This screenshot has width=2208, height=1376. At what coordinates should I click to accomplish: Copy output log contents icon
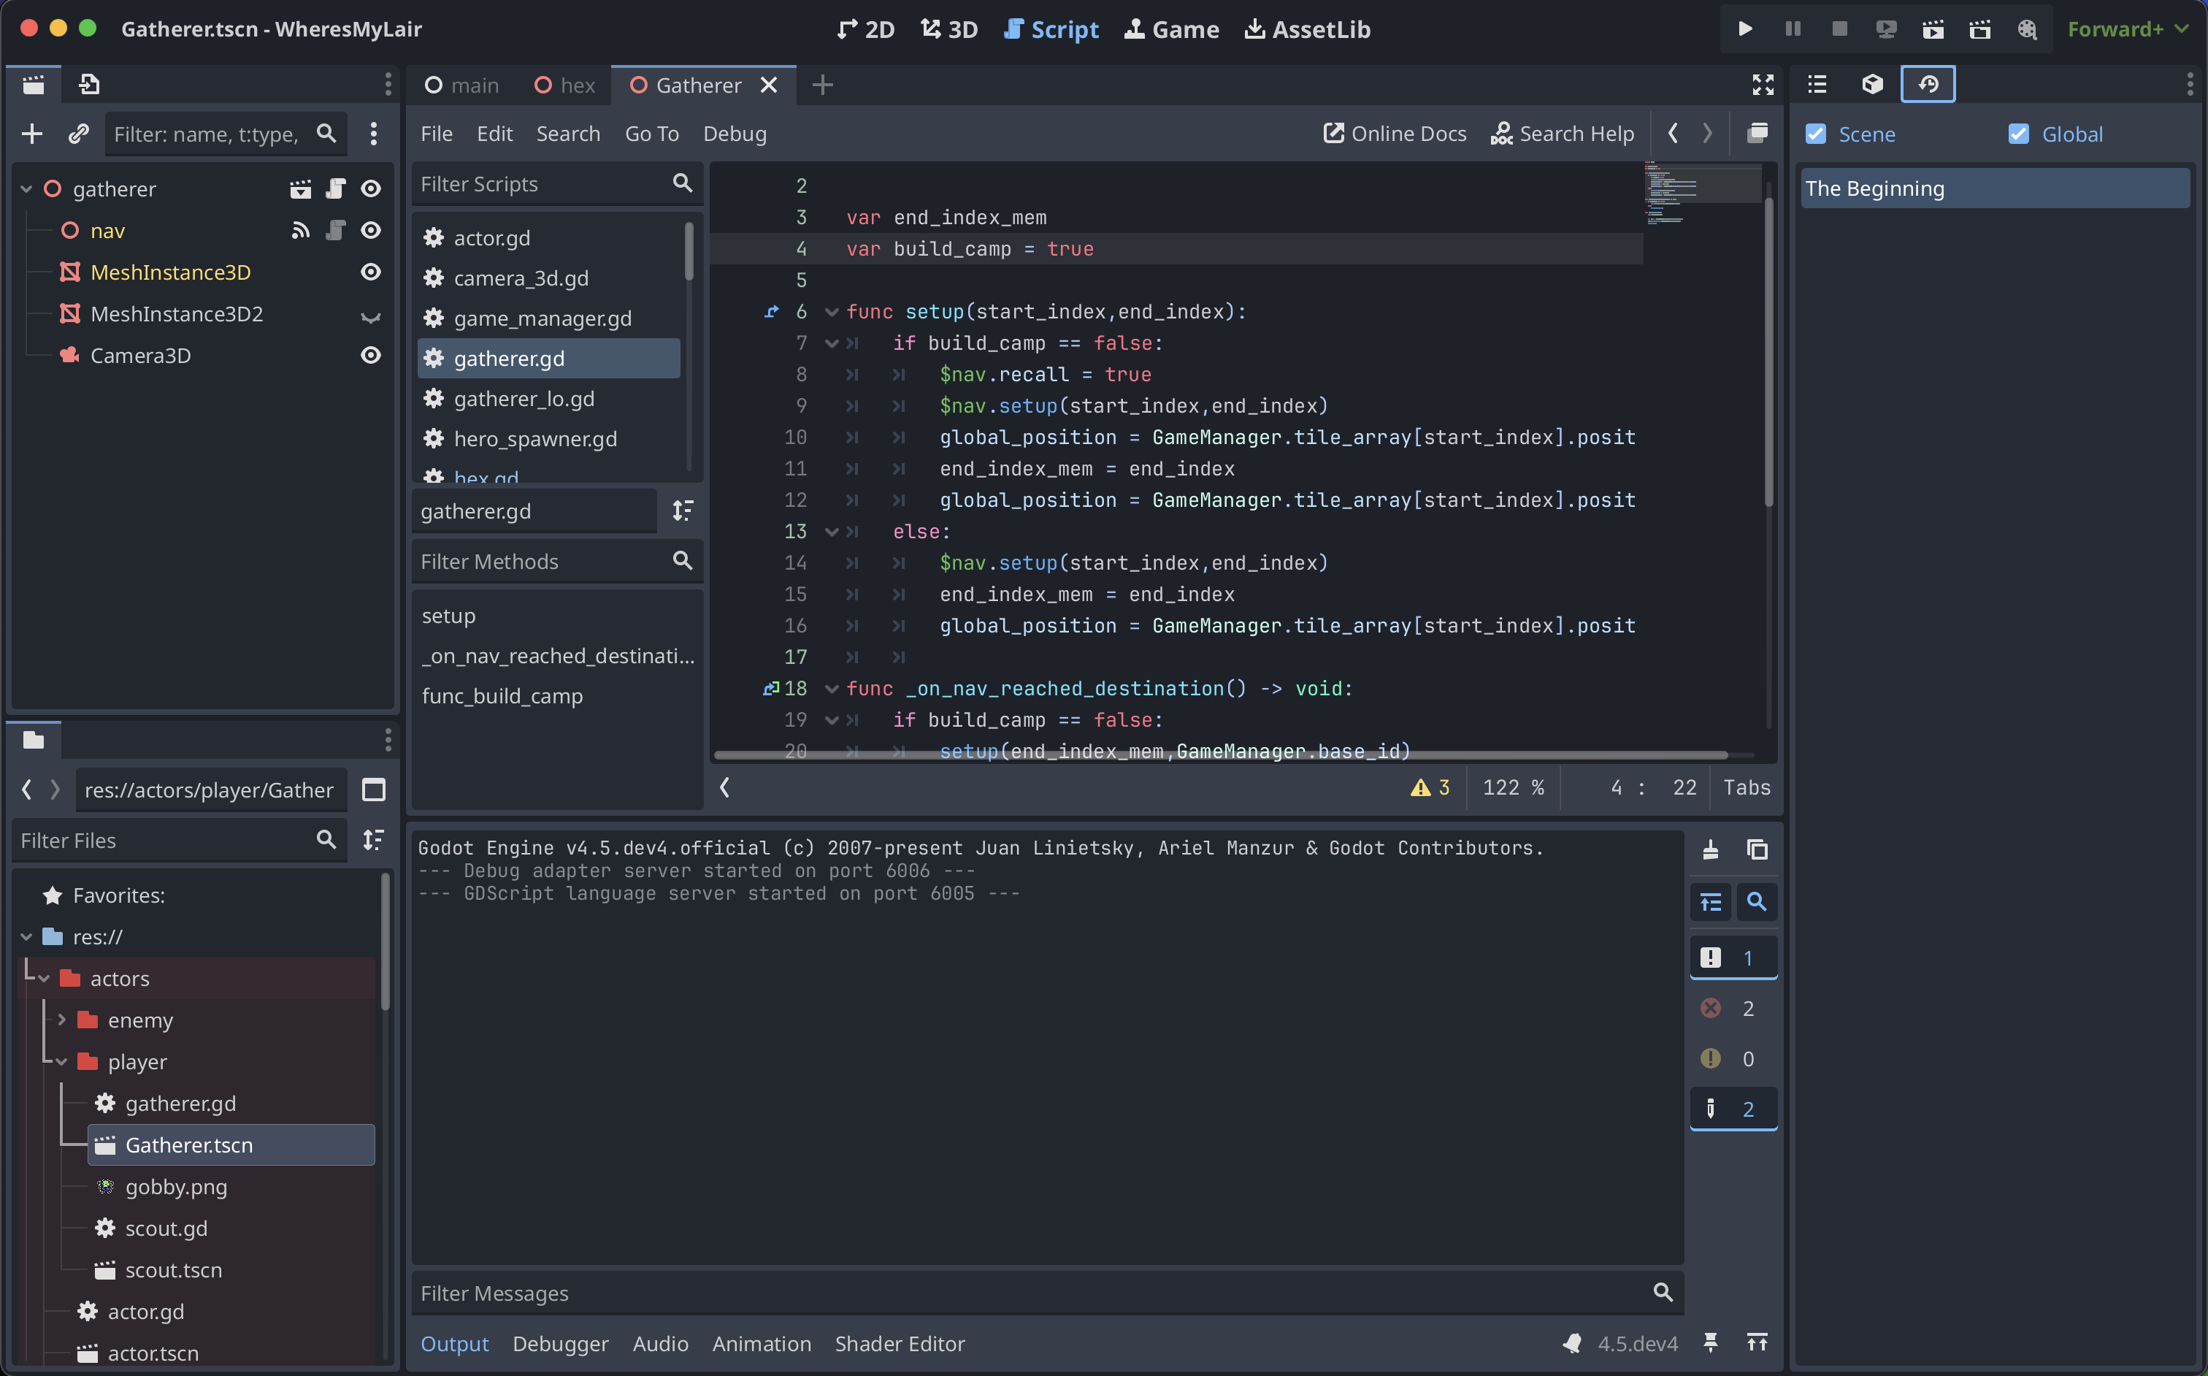pos(1757,849)
